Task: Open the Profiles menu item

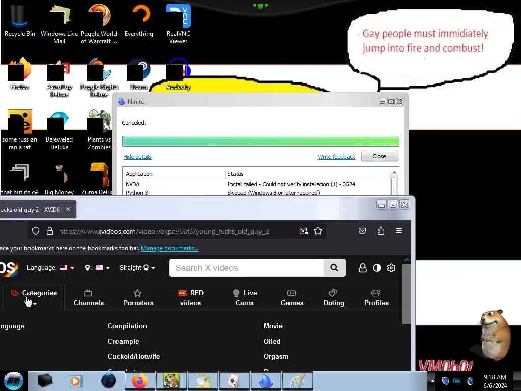Action: click(377, 298)
